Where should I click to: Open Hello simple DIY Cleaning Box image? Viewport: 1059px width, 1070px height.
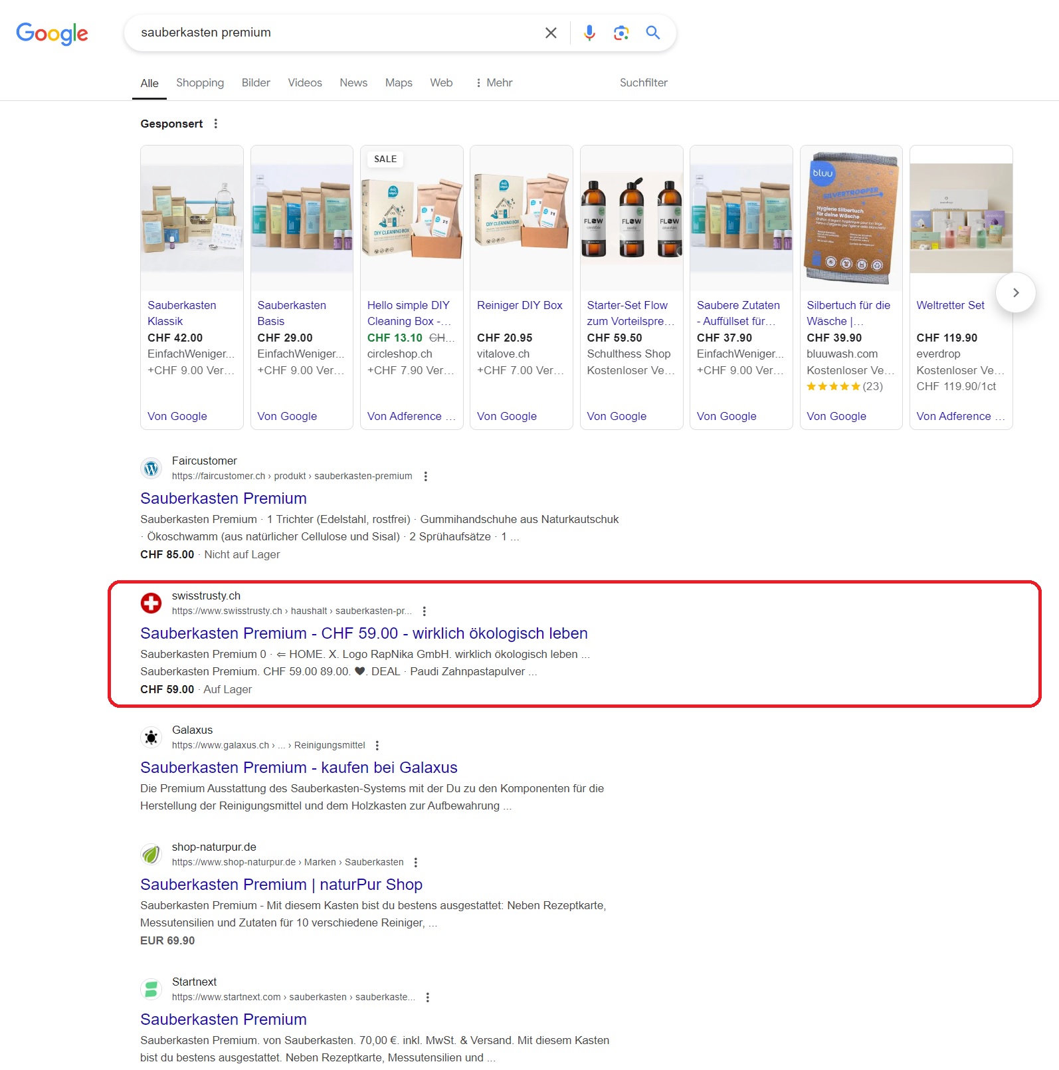point(412,218)
